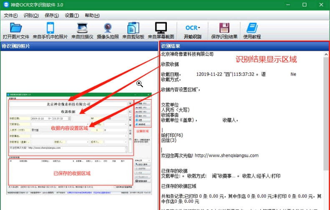
Task: Click result line 回信(3)
Action: point(169,140)
